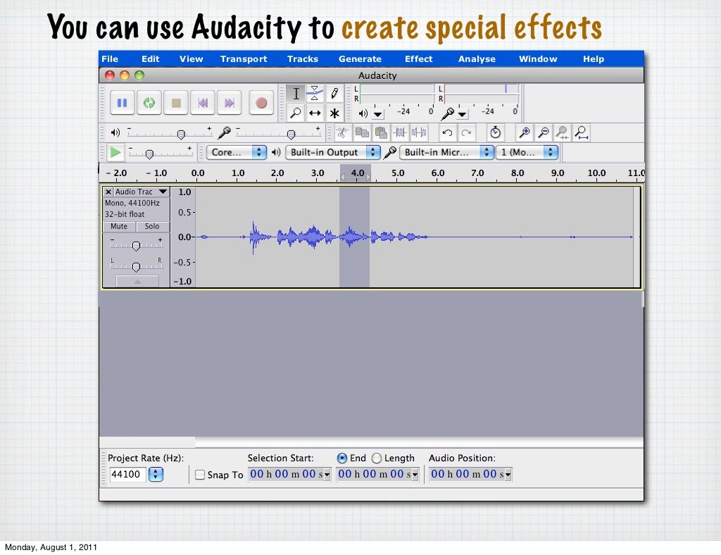Screen dimensions: 721x555
Task: Select the Time Shift tool
Action: (315, 113)
